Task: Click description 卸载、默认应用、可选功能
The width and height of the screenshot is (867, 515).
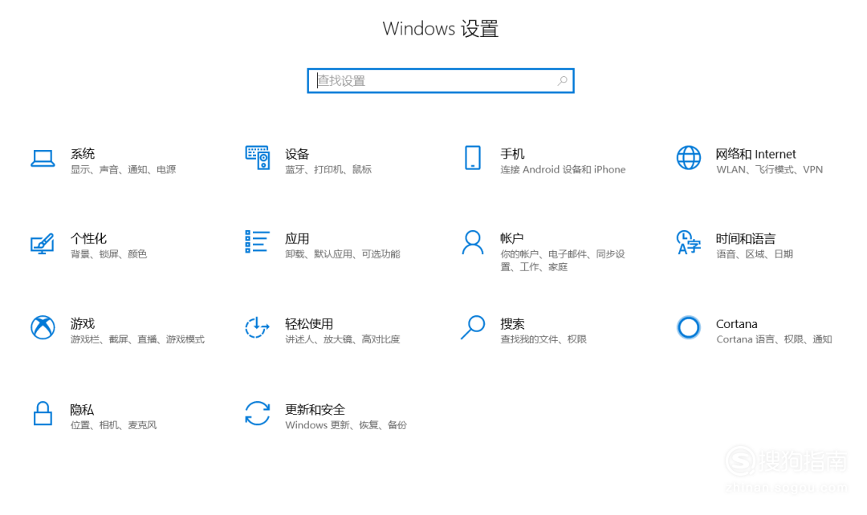Action: pos(343,254)
